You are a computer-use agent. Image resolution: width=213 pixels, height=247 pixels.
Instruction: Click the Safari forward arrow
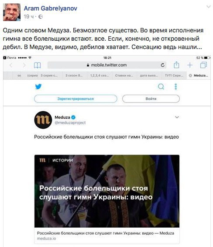[24, 65]
